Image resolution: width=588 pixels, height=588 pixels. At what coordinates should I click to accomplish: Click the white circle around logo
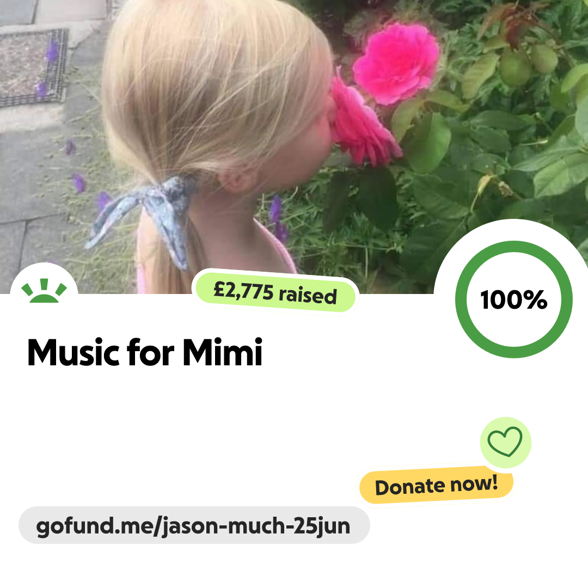[44, 280]
